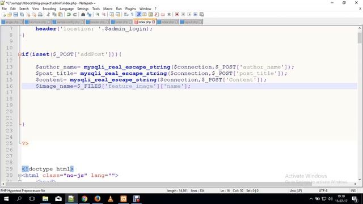Collapse the if block on line 11
Viewport: 363px width, 204px height.
tap(20, 54)
